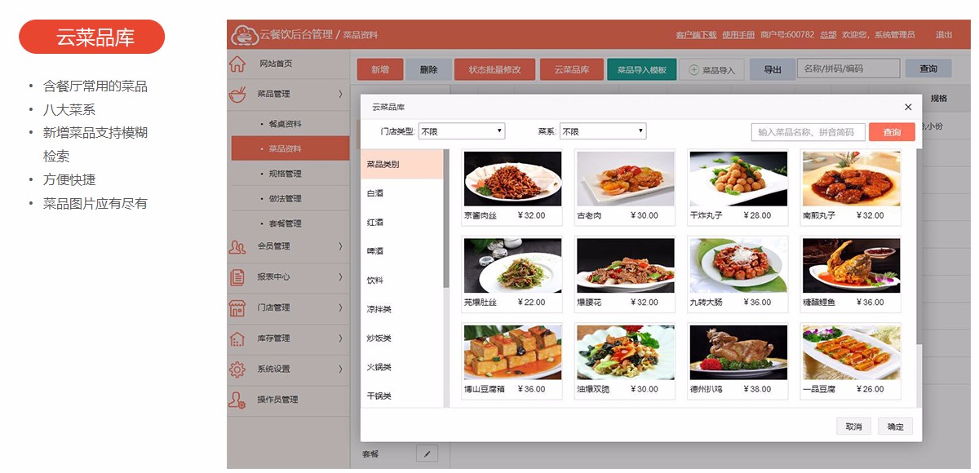Expand the 会员管理 sidebar chevron

[340, 246]
